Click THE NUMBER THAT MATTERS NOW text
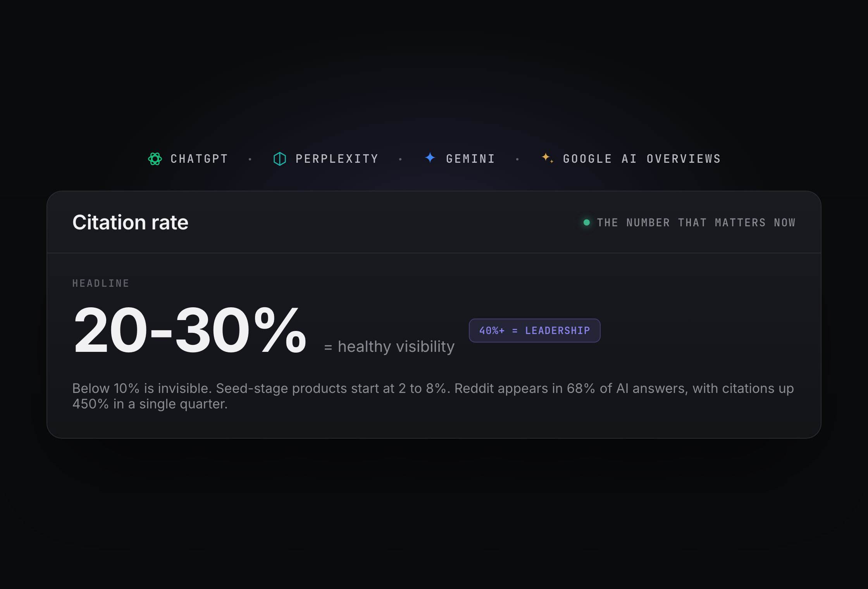The height and width of the screenshot is (589, 868). click(696, 223)
